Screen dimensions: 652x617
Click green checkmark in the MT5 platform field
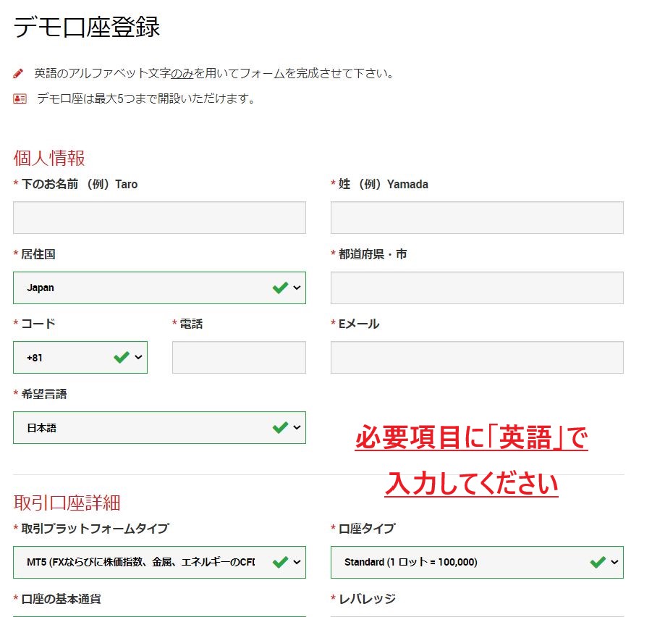click(x=280, y=562)
